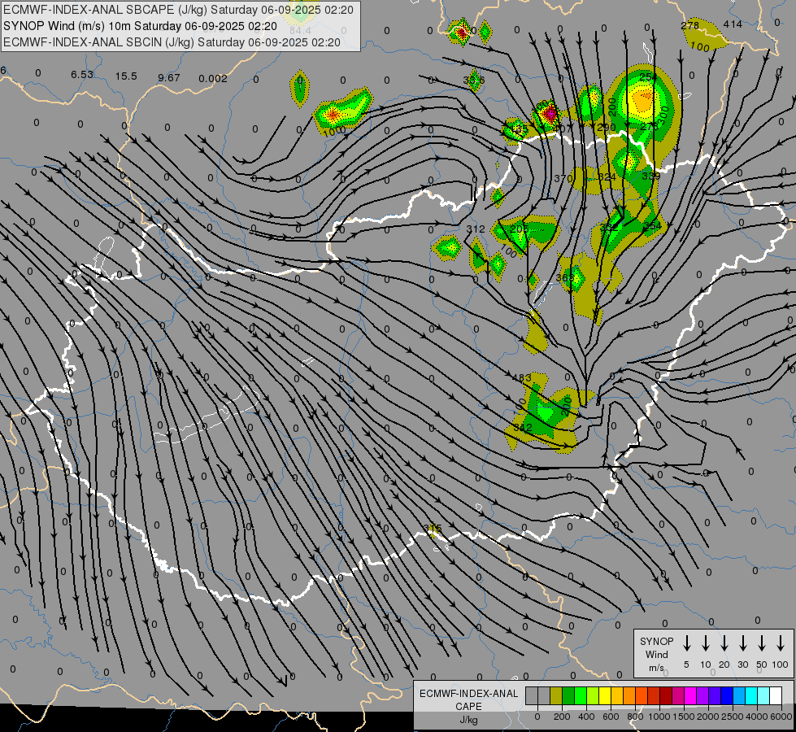Screen dimensions: 796x732
Task: Click the 5 m/s wind arrow in legend
Action: [x=686, y=643]
